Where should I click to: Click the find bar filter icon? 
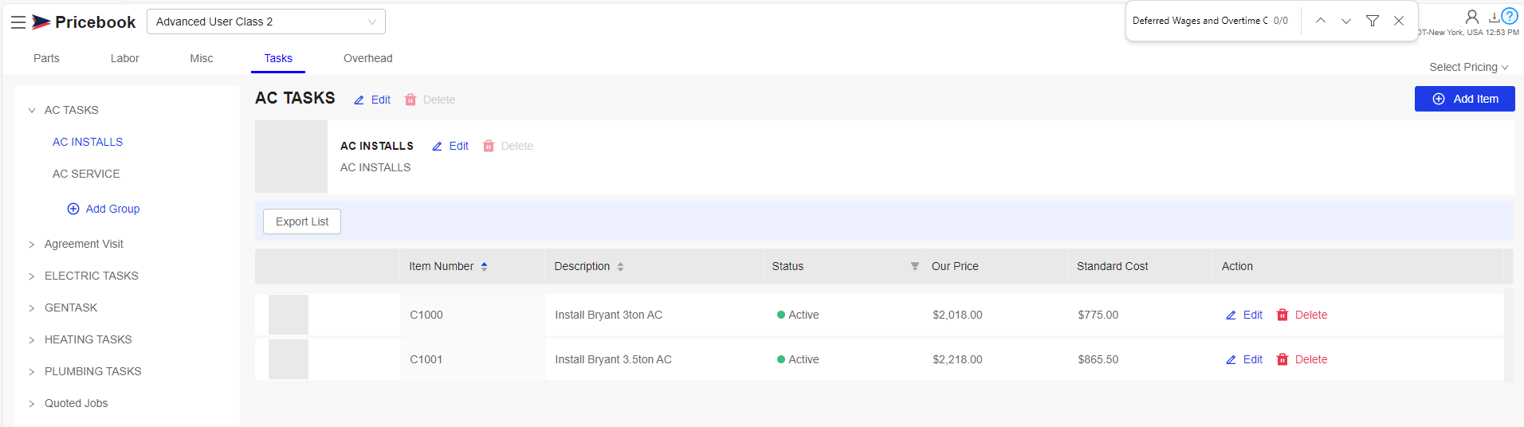[1373, 21]
